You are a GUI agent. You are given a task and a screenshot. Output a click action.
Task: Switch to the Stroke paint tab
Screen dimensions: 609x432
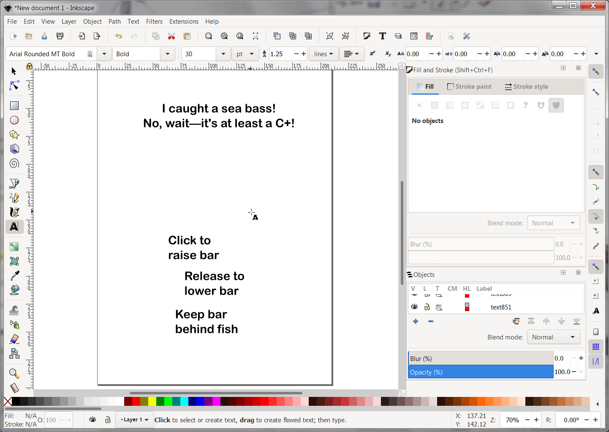pyautogui.click(x=469, y=86)
